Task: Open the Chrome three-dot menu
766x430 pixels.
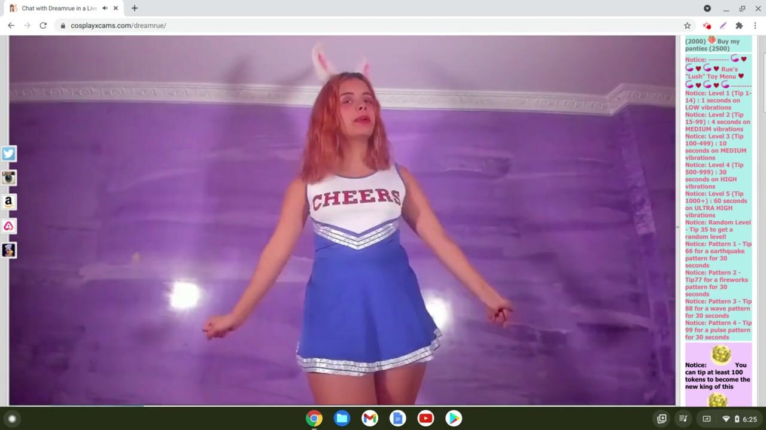Action: [x=755, y=26]
